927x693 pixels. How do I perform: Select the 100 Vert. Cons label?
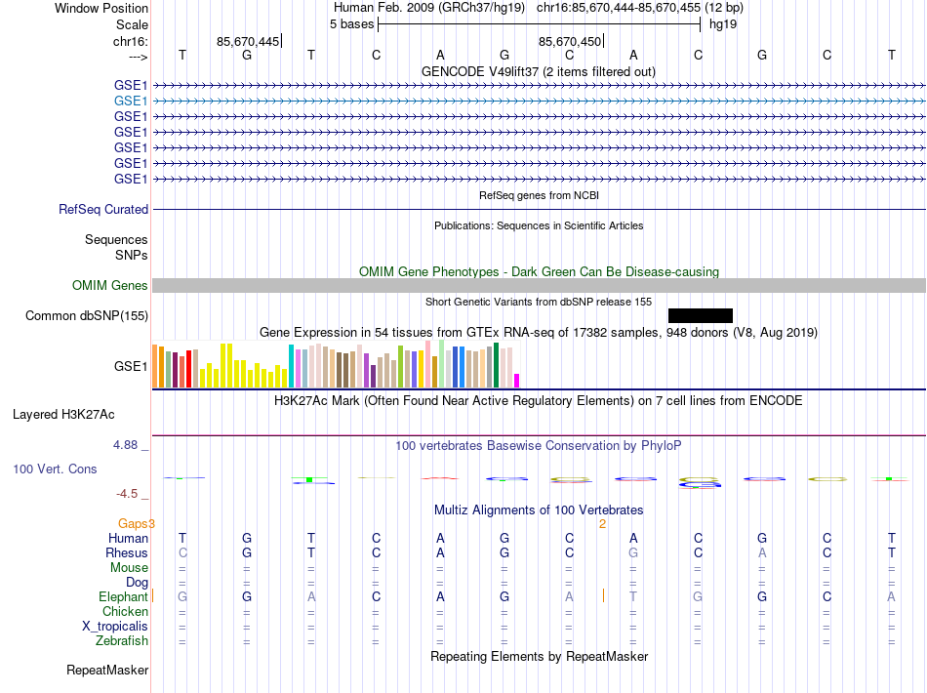[55, 469]
